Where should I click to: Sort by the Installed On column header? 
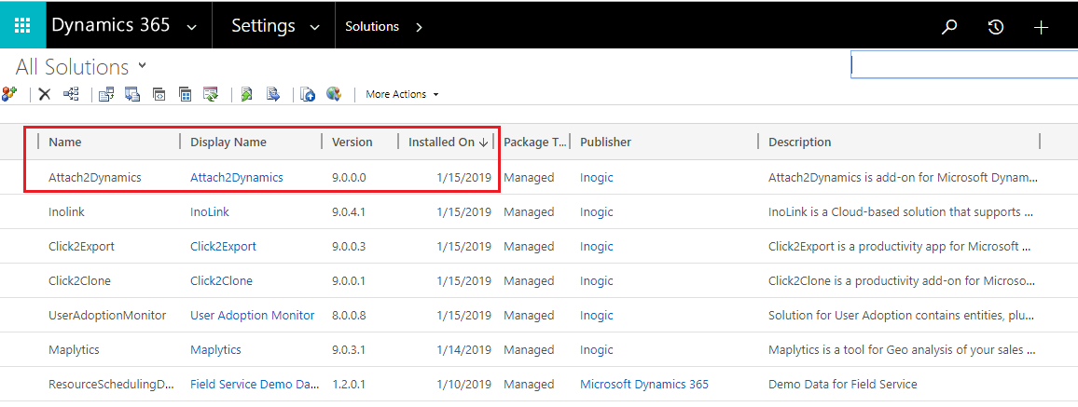[447, 142]
